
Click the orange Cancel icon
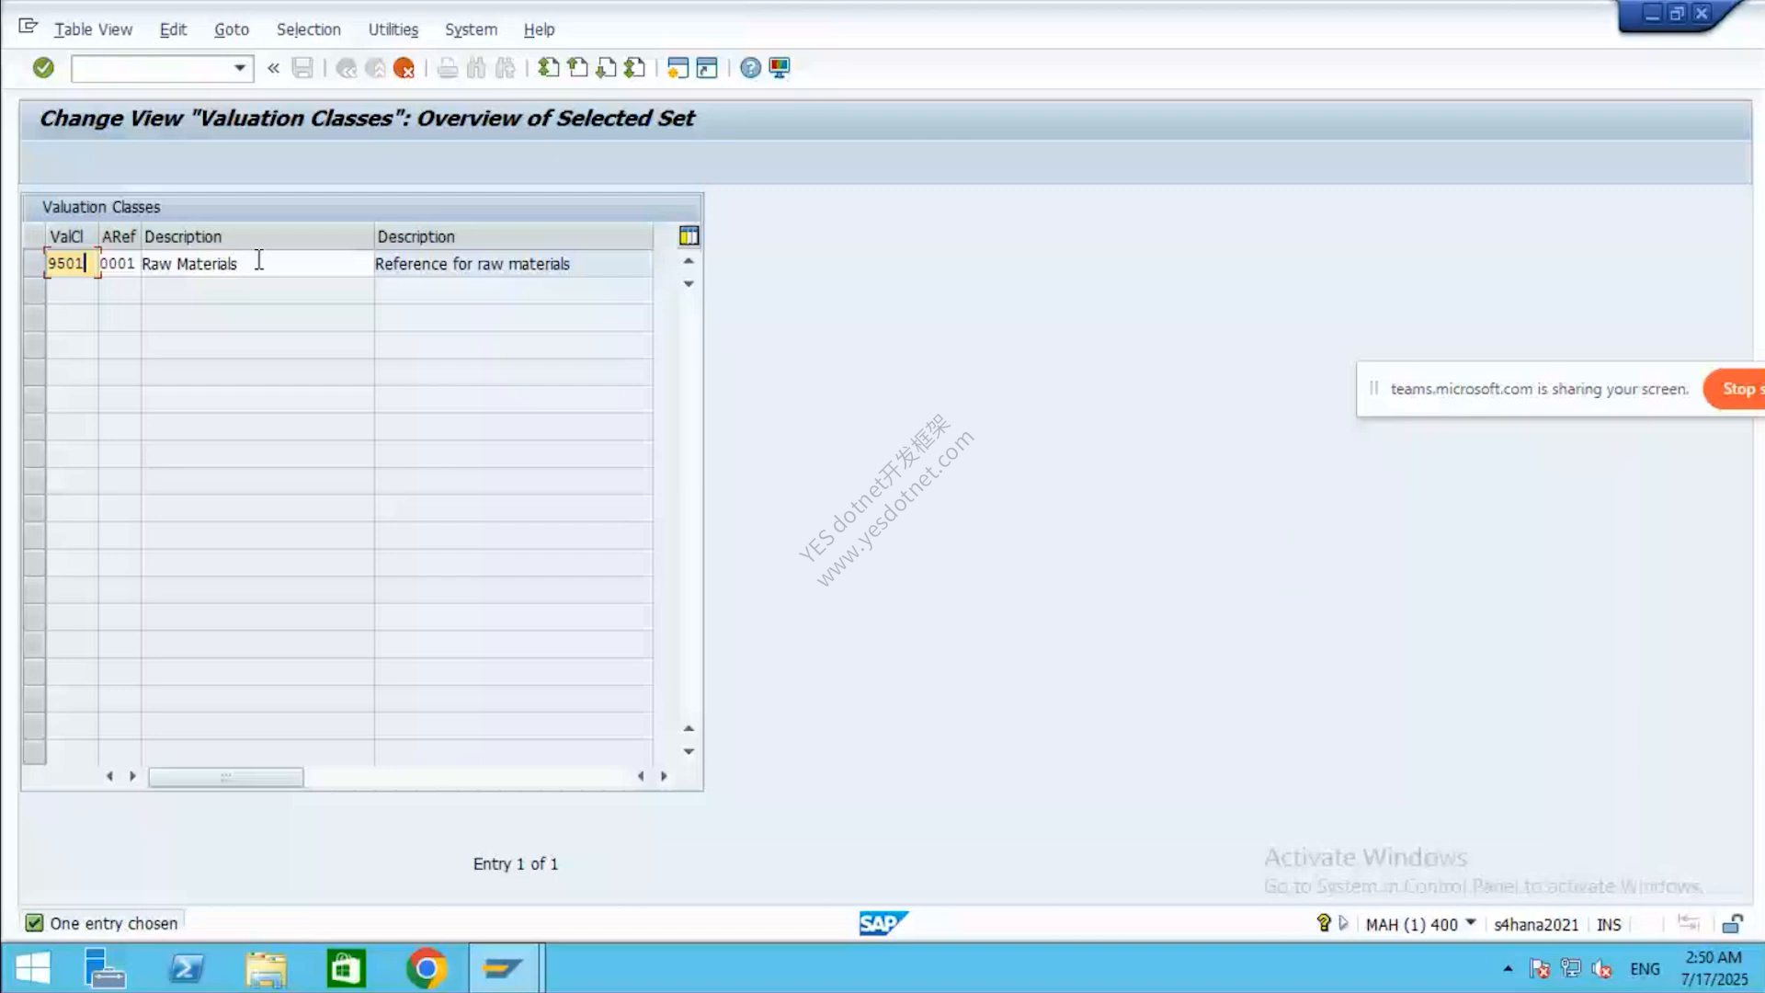click(404, 68)
